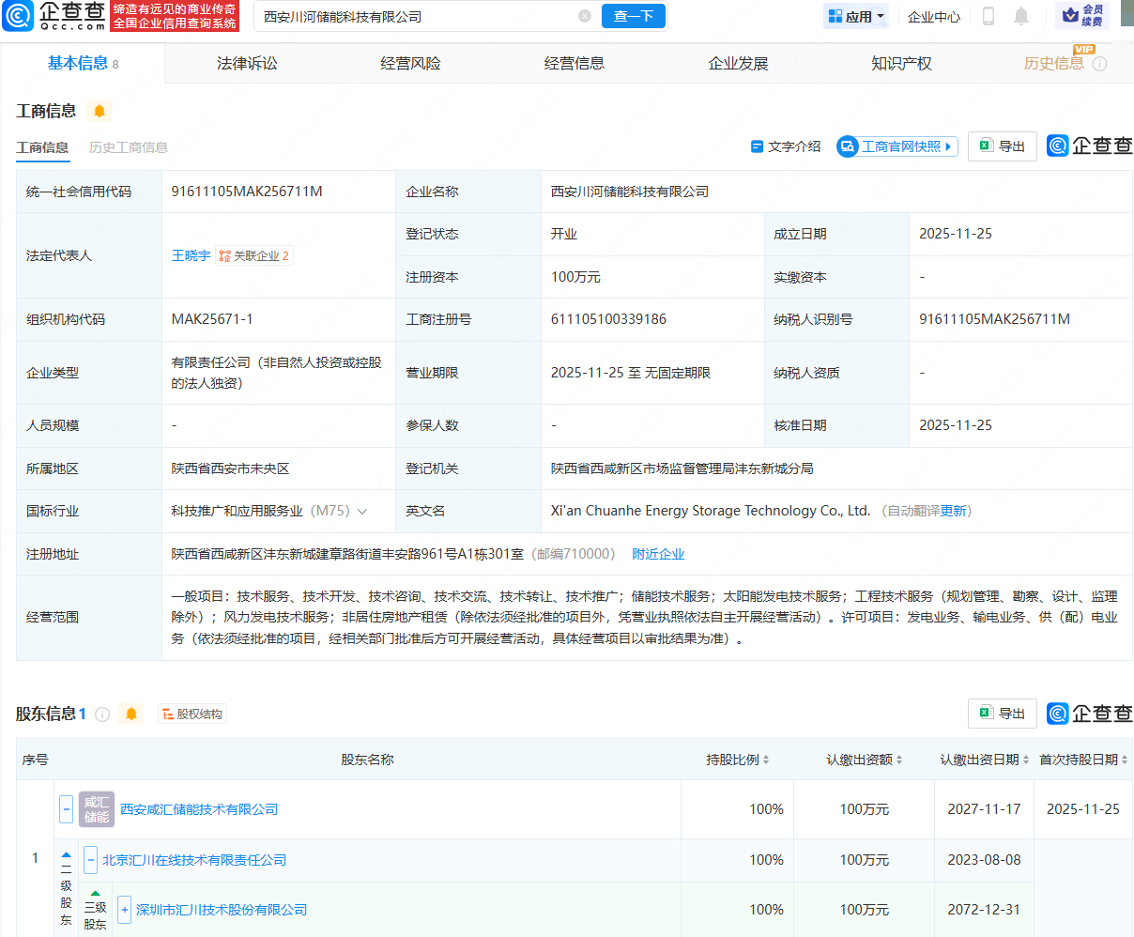
Task: Open notifications bell in top bar
Action: pyautogui.click(x=1021, y=16)
